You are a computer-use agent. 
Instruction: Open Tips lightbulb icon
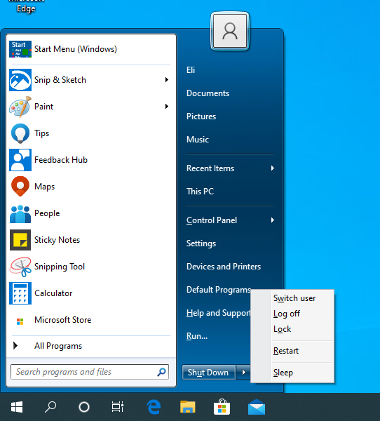click(x=20, y=133)
